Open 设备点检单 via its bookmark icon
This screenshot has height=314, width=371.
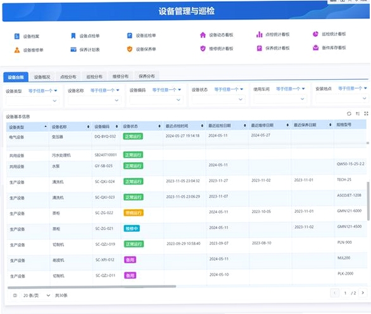point(73,36)
